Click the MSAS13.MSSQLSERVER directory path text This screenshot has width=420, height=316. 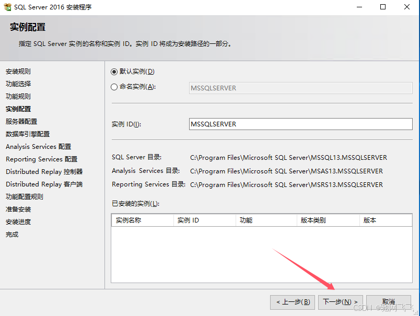coord(286,171)
